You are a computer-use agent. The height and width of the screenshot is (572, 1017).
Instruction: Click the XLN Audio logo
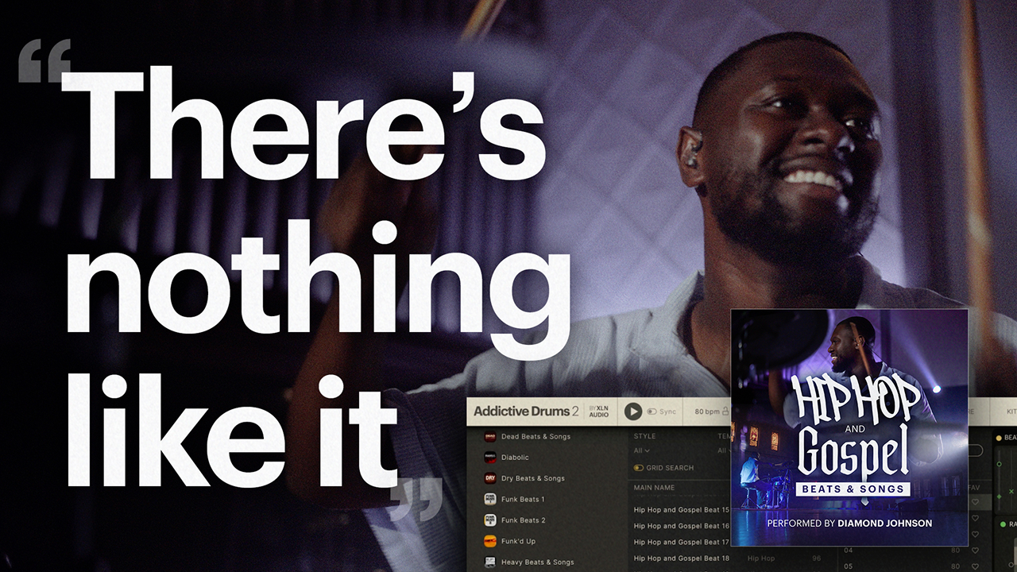598,412
